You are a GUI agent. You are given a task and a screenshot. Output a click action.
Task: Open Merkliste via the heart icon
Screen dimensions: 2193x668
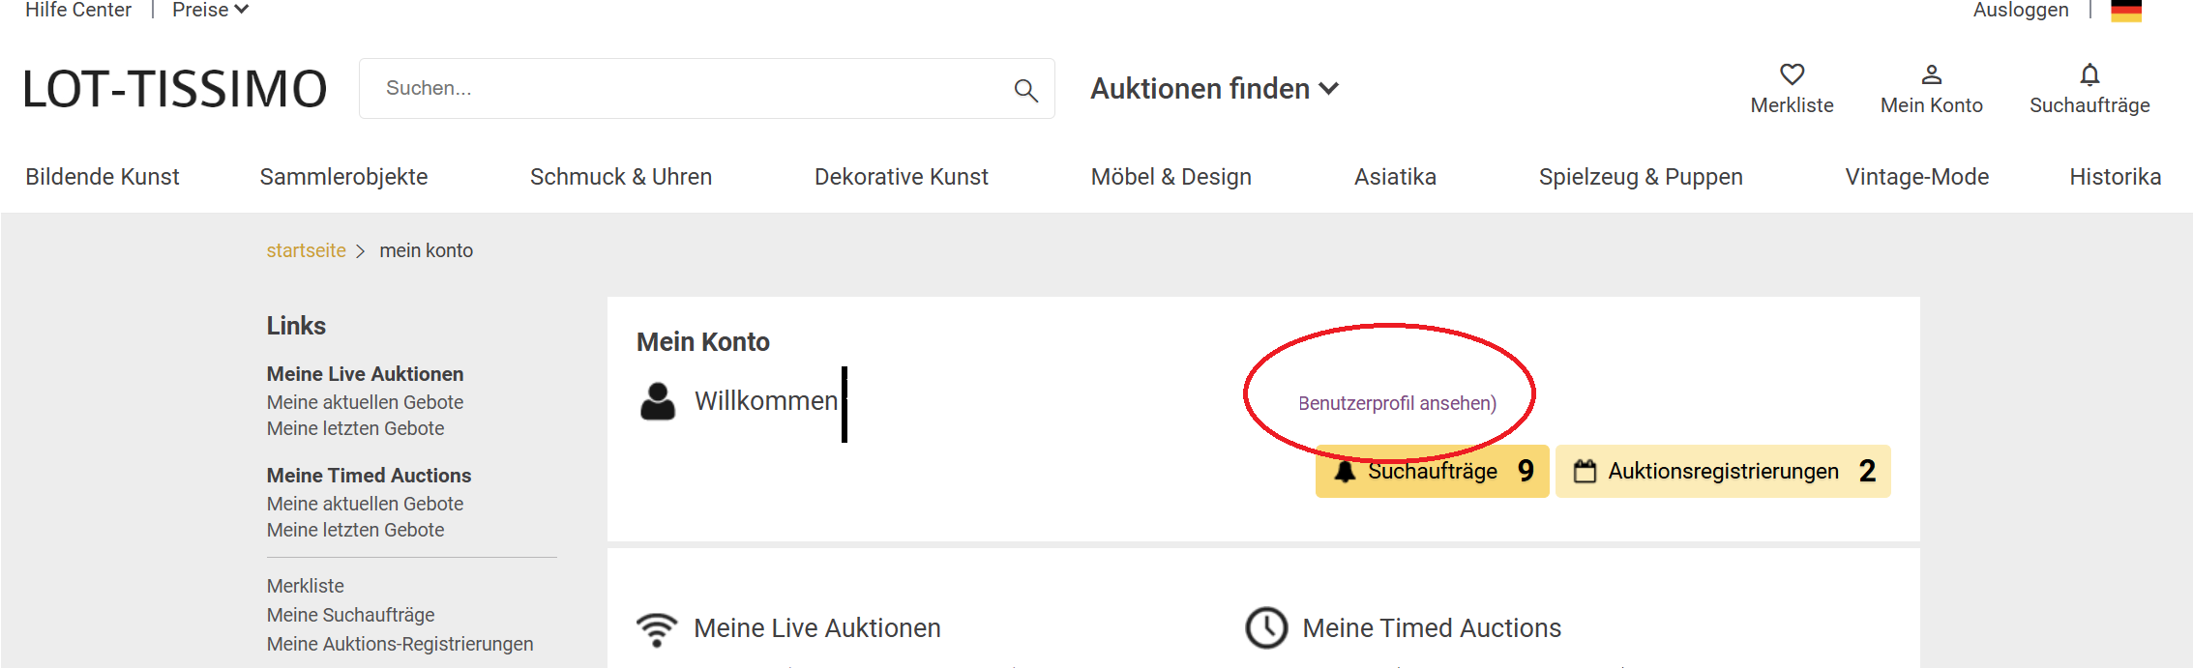click(1792, 74)
